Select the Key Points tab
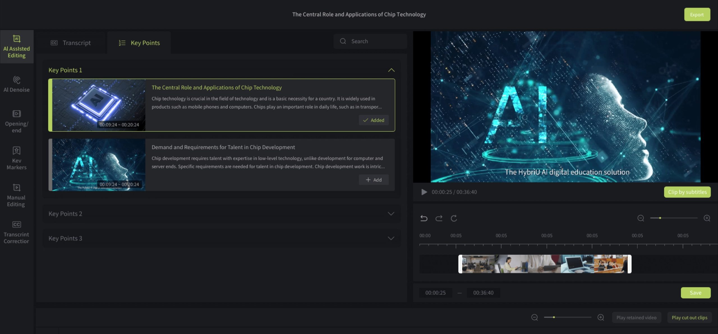 (139, 43)
